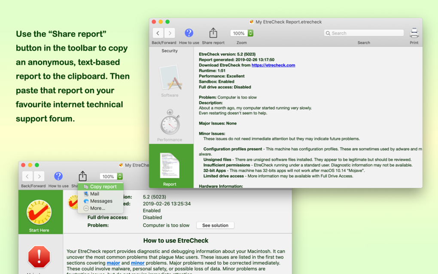
Task: Click 'How to use EtreCheck' heading
Action: 176,241
